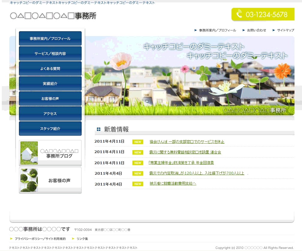The width and height of the screenshot is (302, 251).
Task: Click NEW badge beside 無料電話相談窓口 news
Action: point(138,153)
